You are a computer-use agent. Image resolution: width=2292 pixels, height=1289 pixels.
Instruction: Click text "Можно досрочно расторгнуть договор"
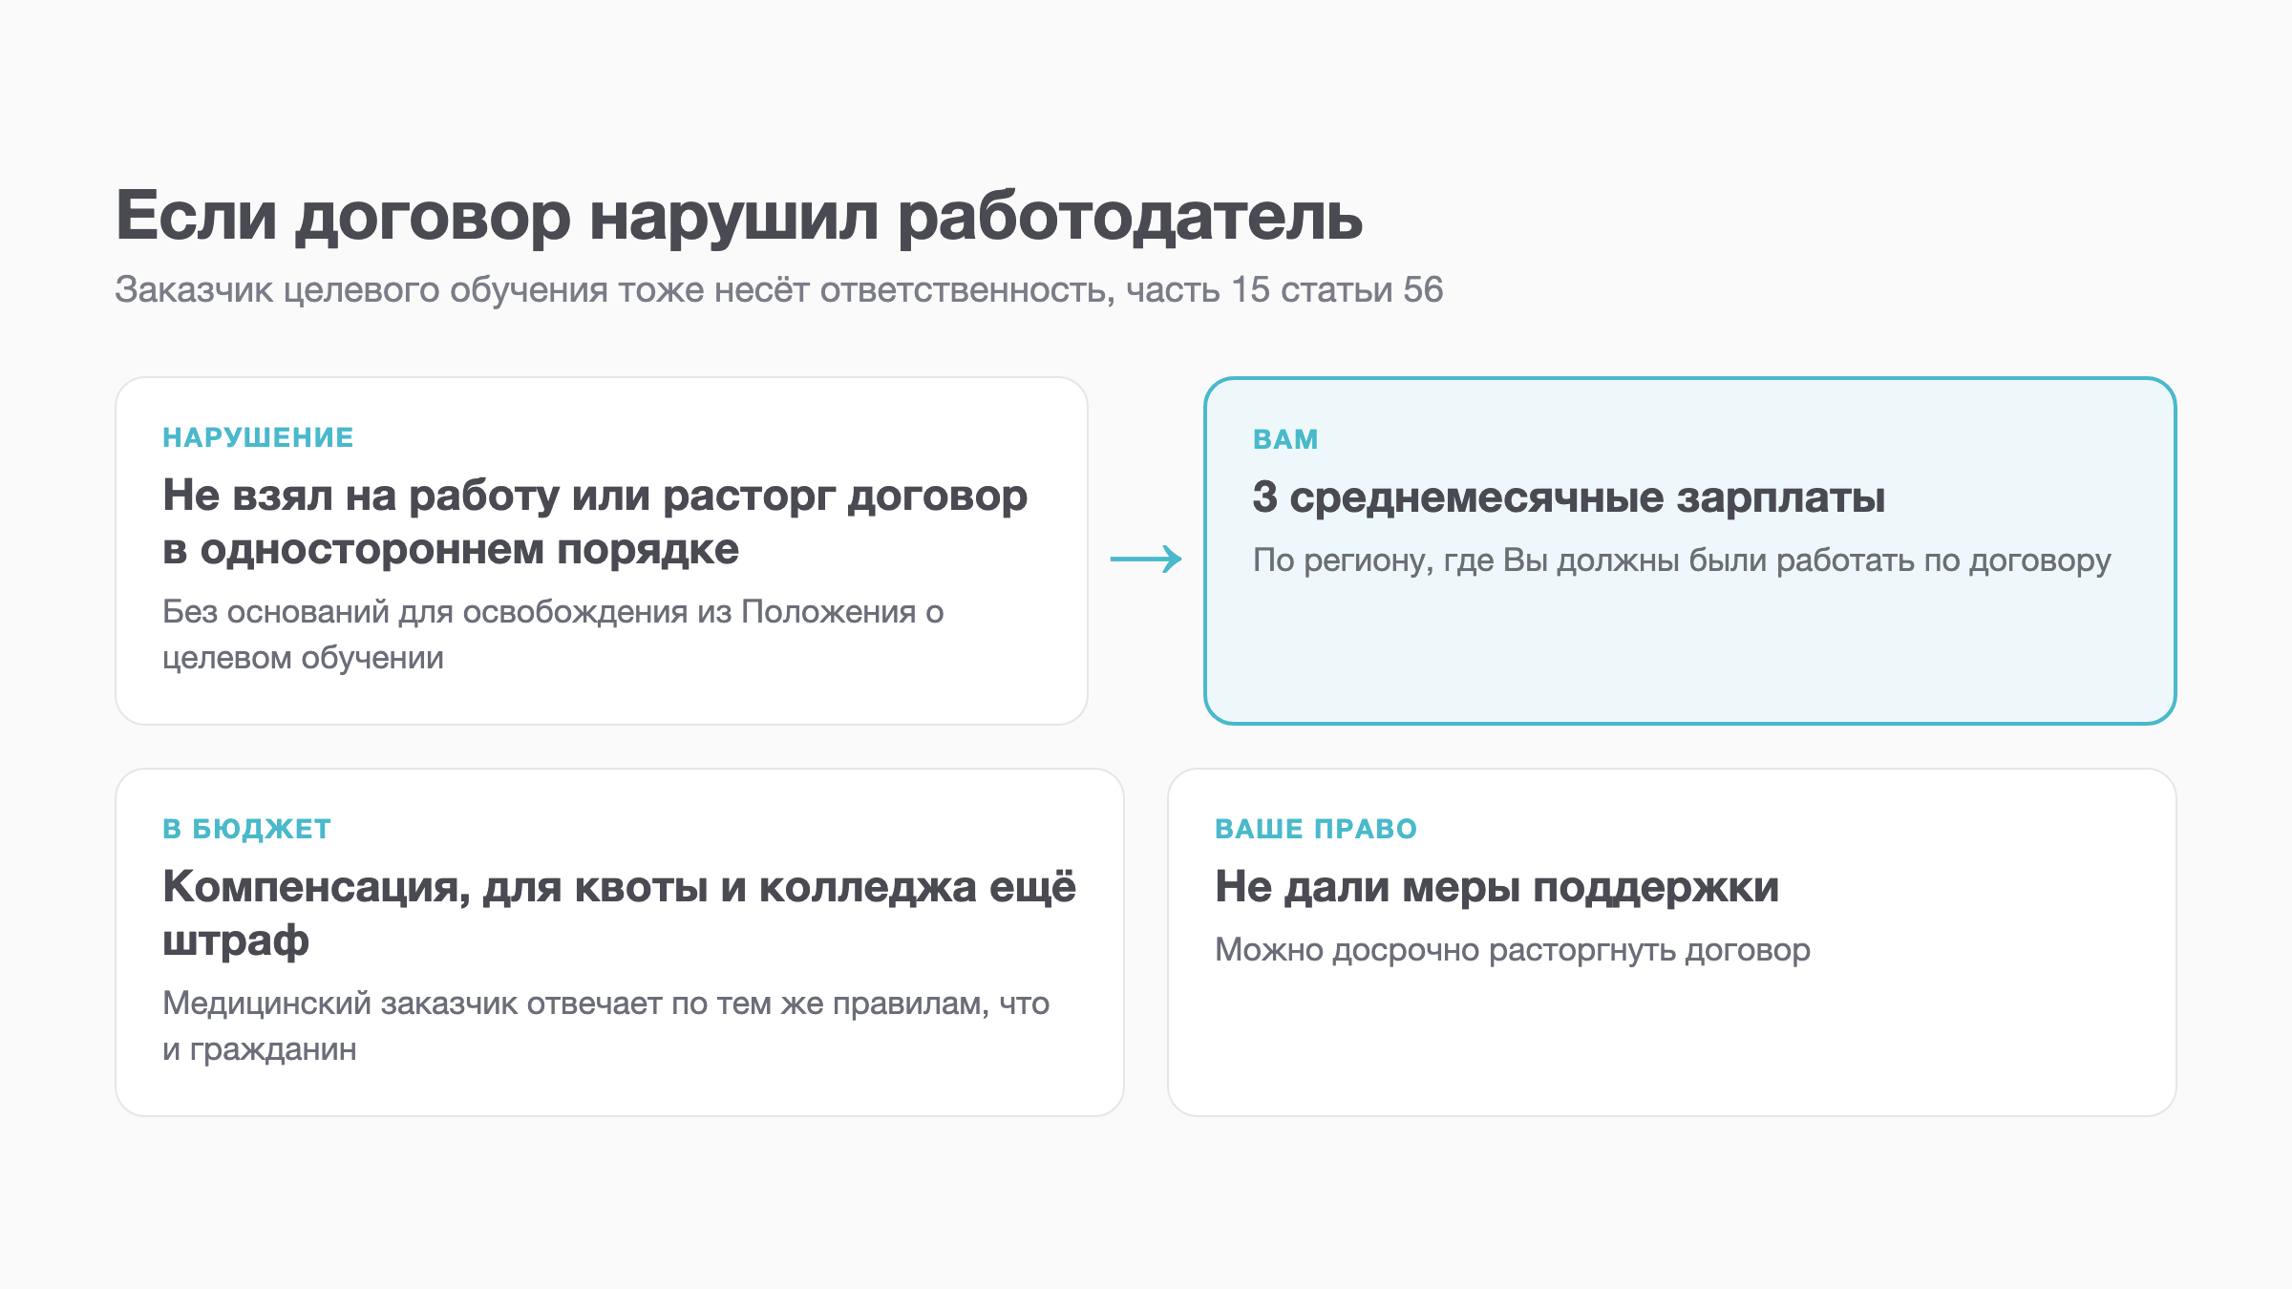[1513, 950]
